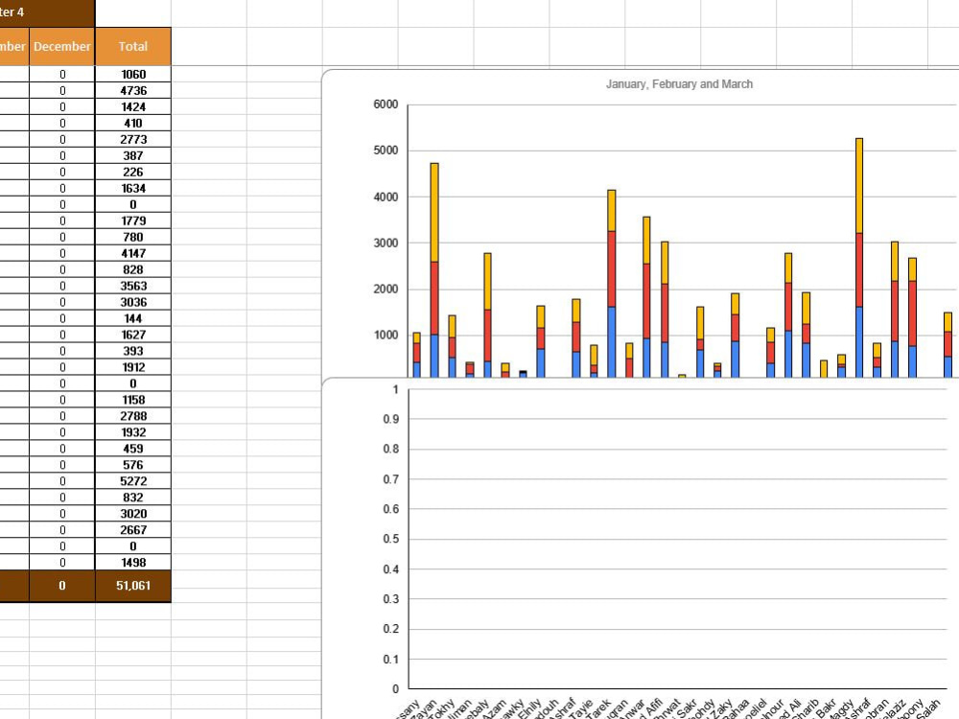Select the tallest stacked bar reaching 5272
The width and height of the screenshot is (959, 719).
tap(859, 257)
